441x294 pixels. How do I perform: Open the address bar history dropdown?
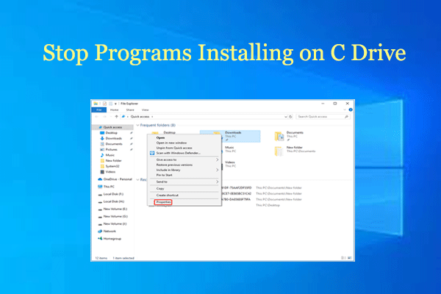pyautogui.click(x=286, y=116)
